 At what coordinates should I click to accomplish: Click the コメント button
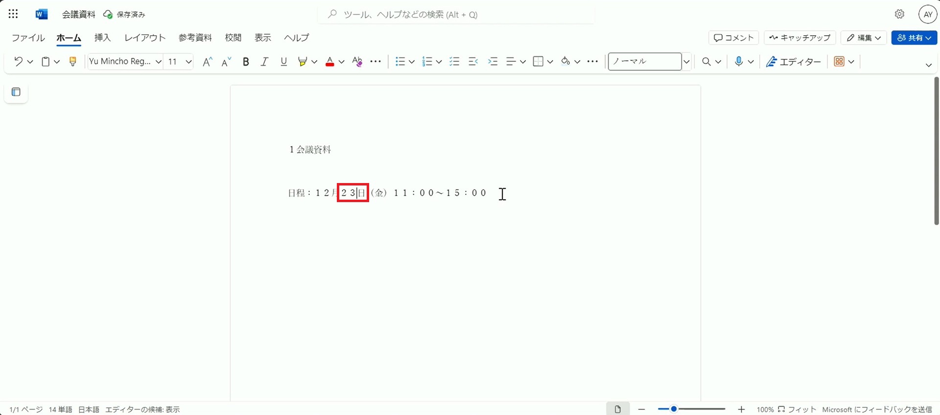point(733,38)
